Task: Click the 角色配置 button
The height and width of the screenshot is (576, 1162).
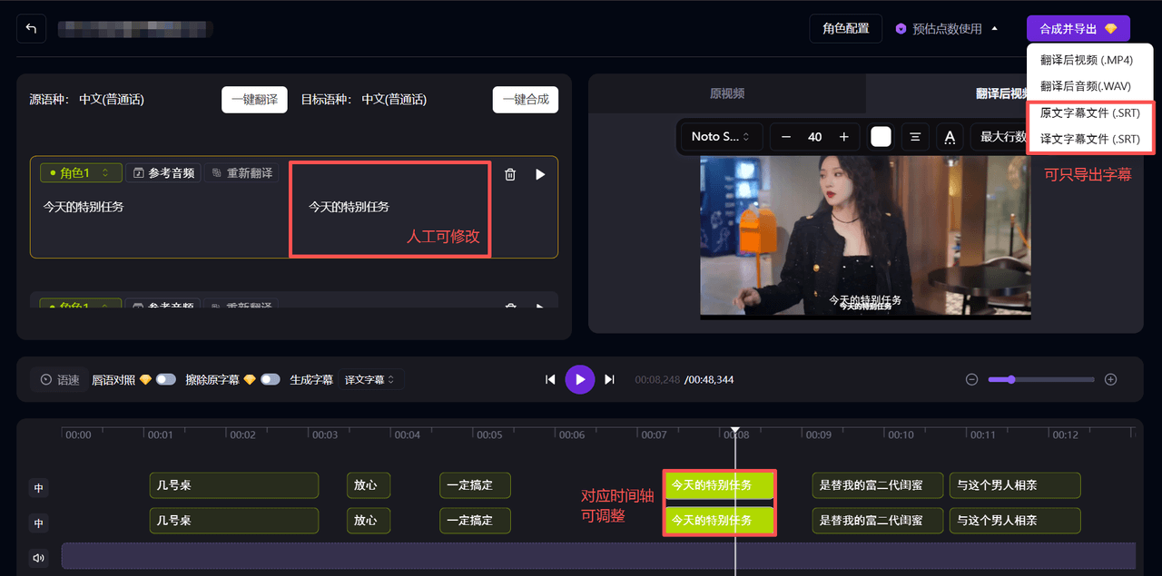Action: (845, 29)
